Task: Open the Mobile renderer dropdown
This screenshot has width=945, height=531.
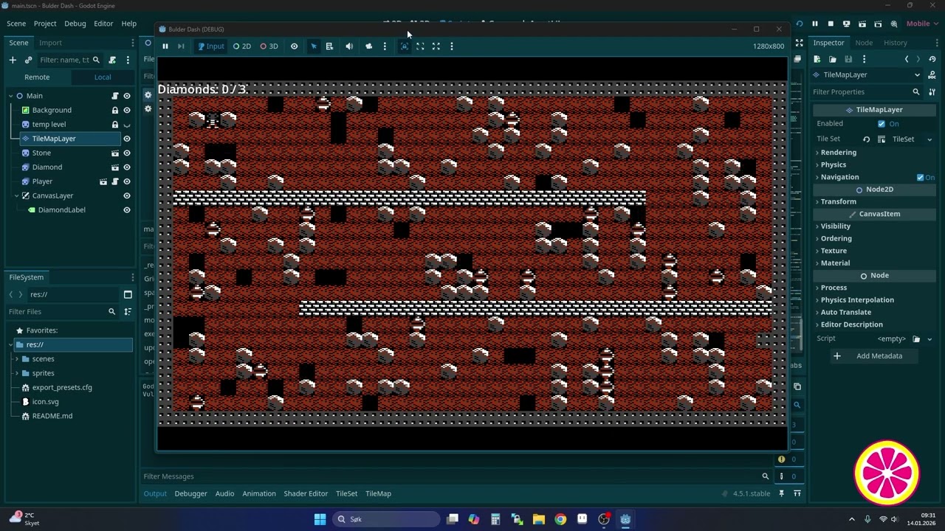Action: (922, 24)
